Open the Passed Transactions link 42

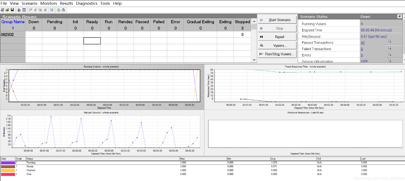[363, 43]
